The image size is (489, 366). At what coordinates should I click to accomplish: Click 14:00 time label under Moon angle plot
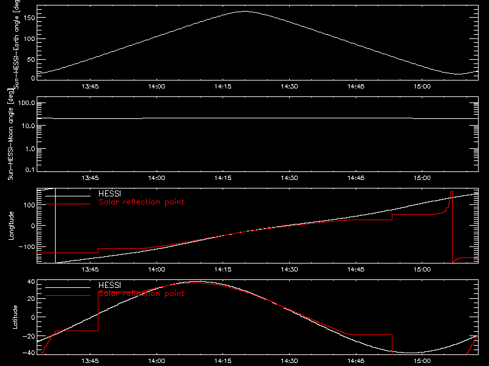[x=156, y=178]
